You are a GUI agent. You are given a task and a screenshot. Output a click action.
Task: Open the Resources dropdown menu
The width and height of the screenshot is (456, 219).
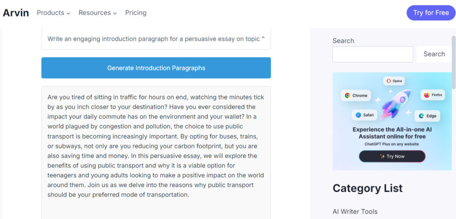[x=98, y=13]
